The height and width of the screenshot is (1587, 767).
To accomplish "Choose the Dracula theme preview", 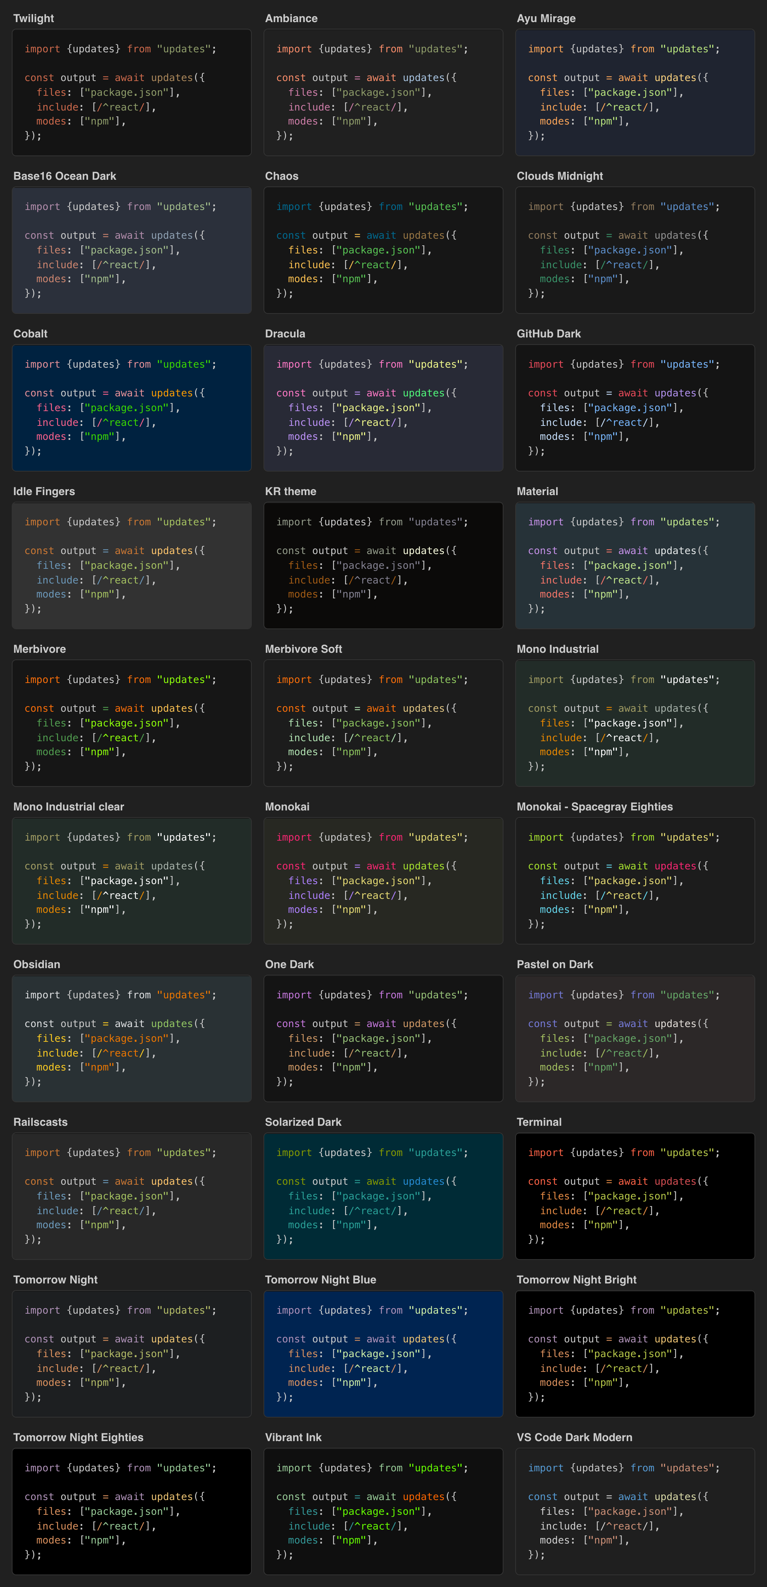I will pyautogui.click(x=383, y=408).
